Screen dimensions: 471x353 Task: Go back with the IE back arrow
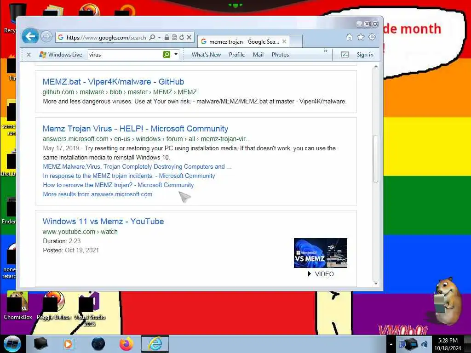click(x=30, y=36)
